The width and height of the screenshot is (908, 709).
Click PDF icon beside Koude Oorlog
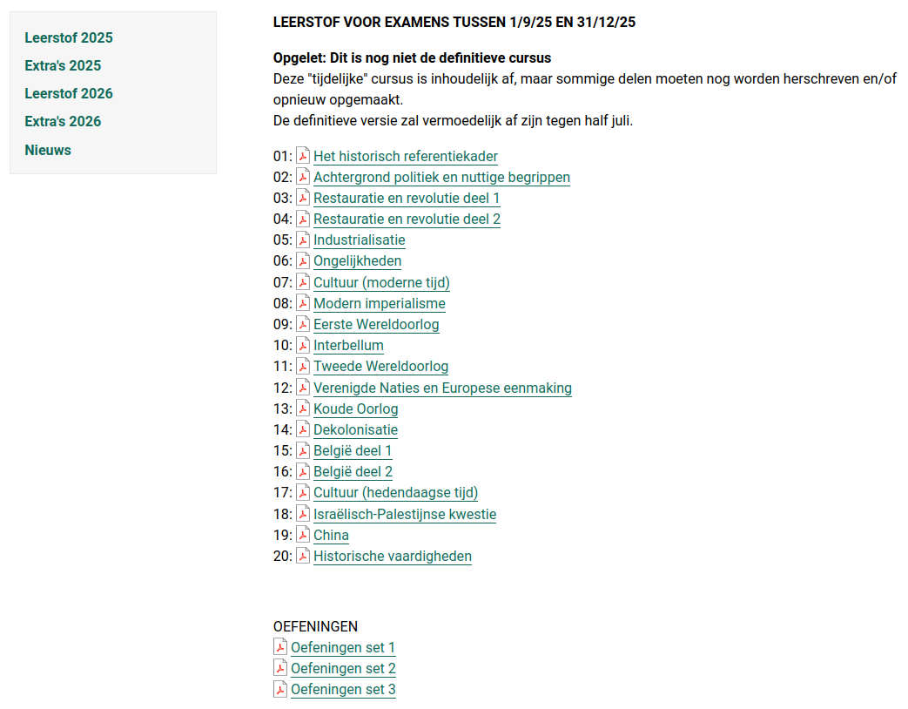click(303, 408)
